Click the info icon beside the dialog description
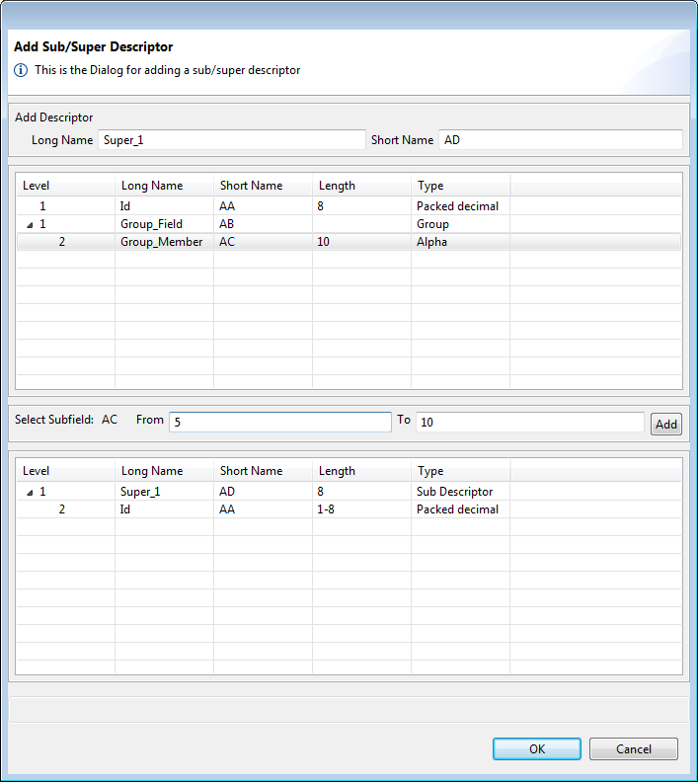This screenshot has height=782, width=698. pos(21,70)
